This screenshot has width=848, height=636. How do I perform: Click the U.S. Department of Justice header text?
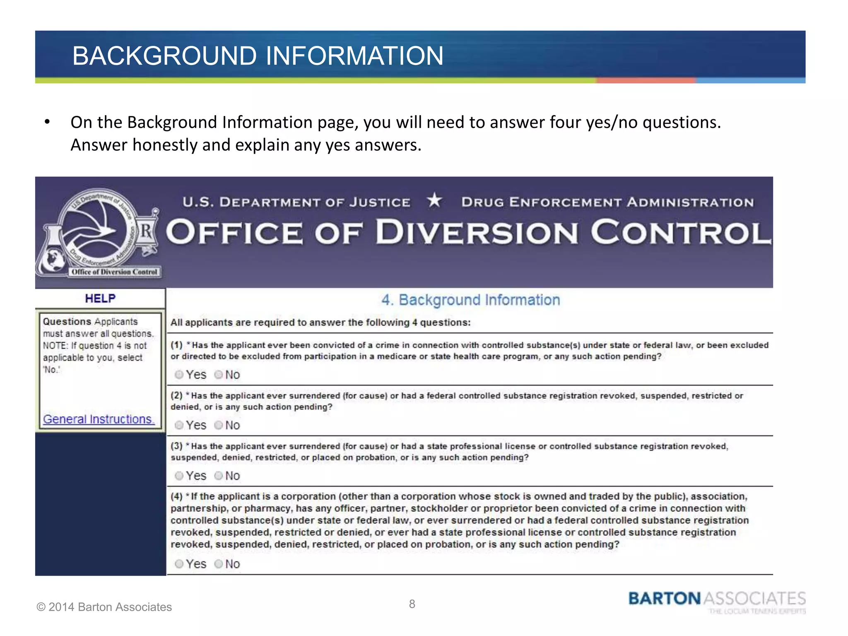click(296, 202)
